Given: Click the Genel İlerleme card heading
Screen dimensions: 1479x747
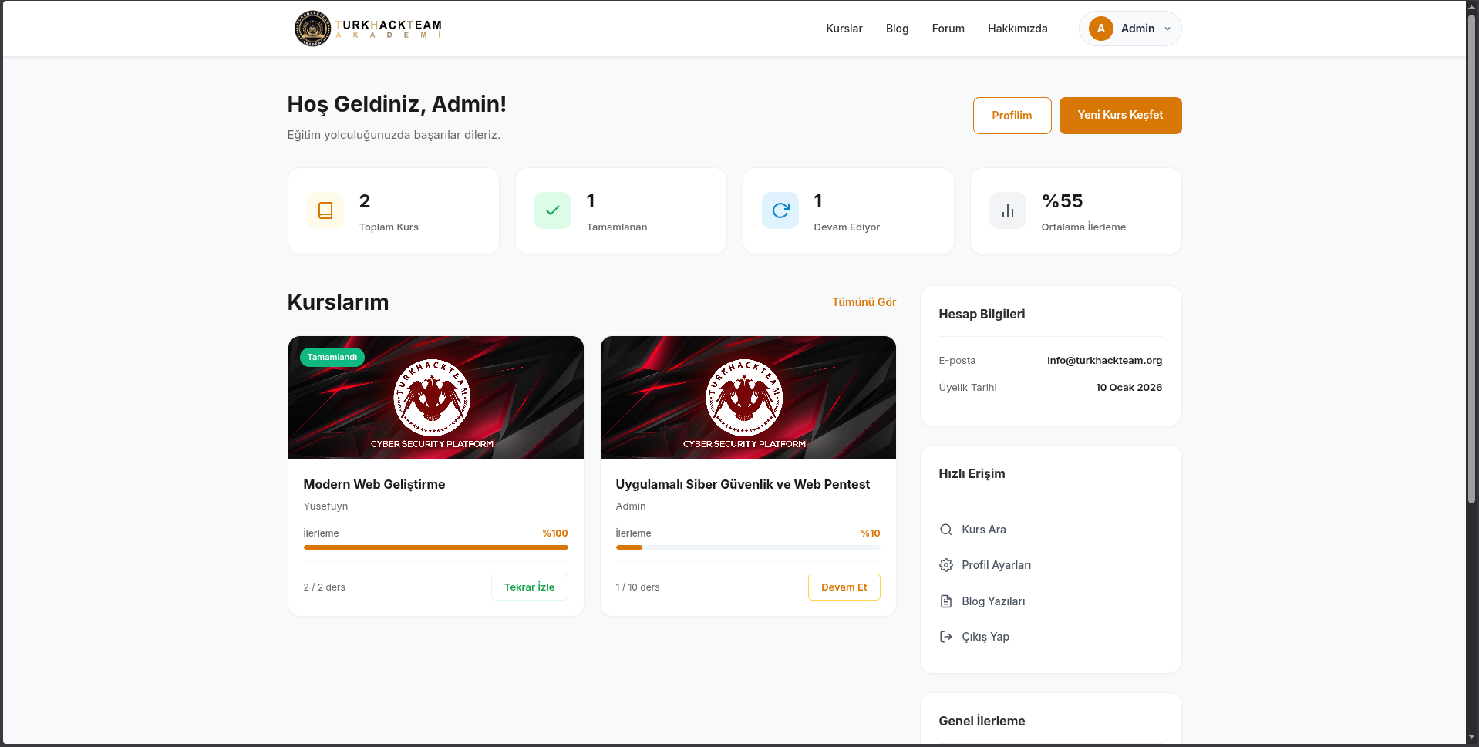Looking at the screenshot, I should pos(982,721).
